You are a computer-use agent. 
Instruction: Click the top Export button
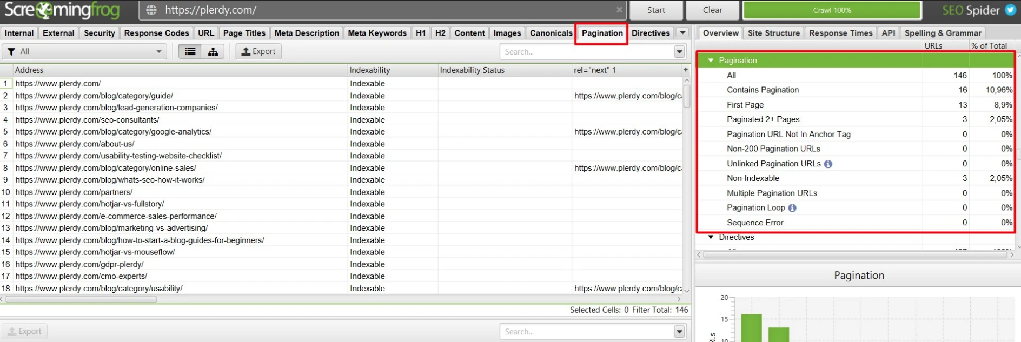click(x=258, y=51)
